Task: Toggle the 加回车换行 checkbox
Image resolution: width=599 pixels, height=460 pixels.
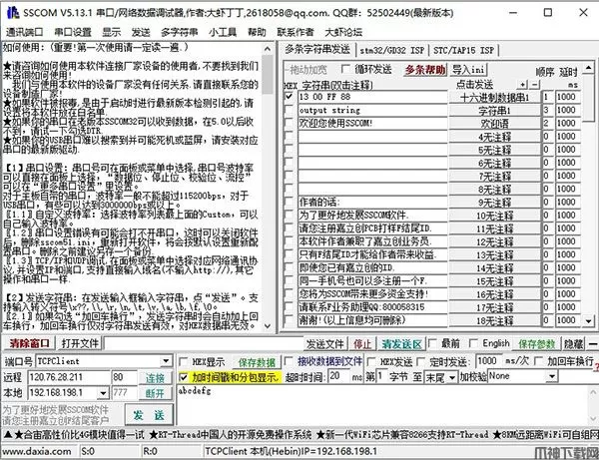Action: pyautogui.click(x=539, y=361)
